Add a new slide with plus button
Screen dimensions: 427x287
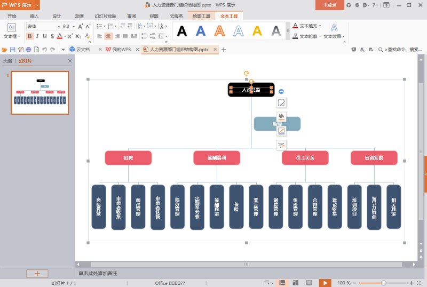[37, 274]
